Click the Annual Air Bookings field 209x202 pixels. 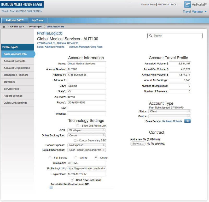pyautogui.click(x=180, y=80)
